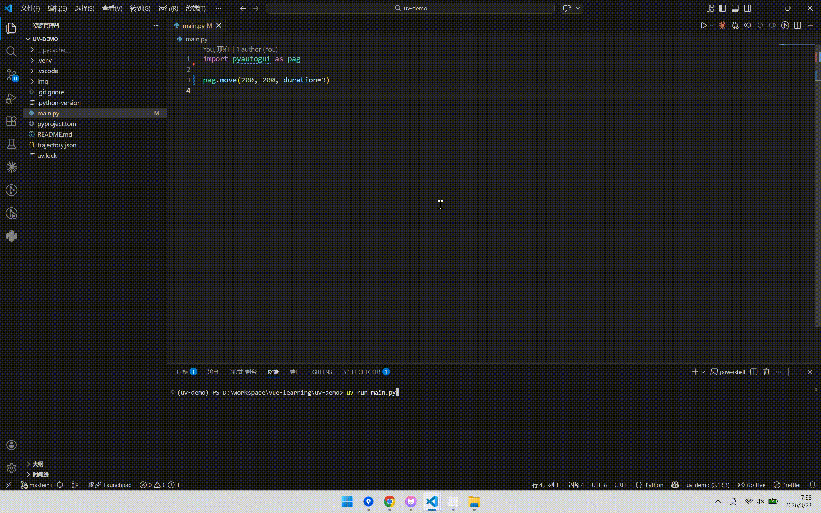The width and height of the screenshot is (821, 513).
Task: Open the new terminal launch profile dropdown
Action: click(703, 372)
